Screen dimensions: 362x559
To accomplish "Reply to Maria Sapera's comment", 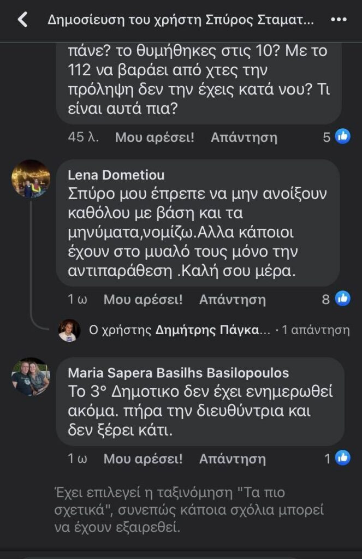I will tap(233, 459).
